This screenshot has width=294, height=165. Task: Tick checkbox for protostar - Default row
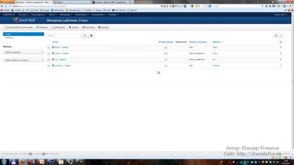tap(49, 66)
